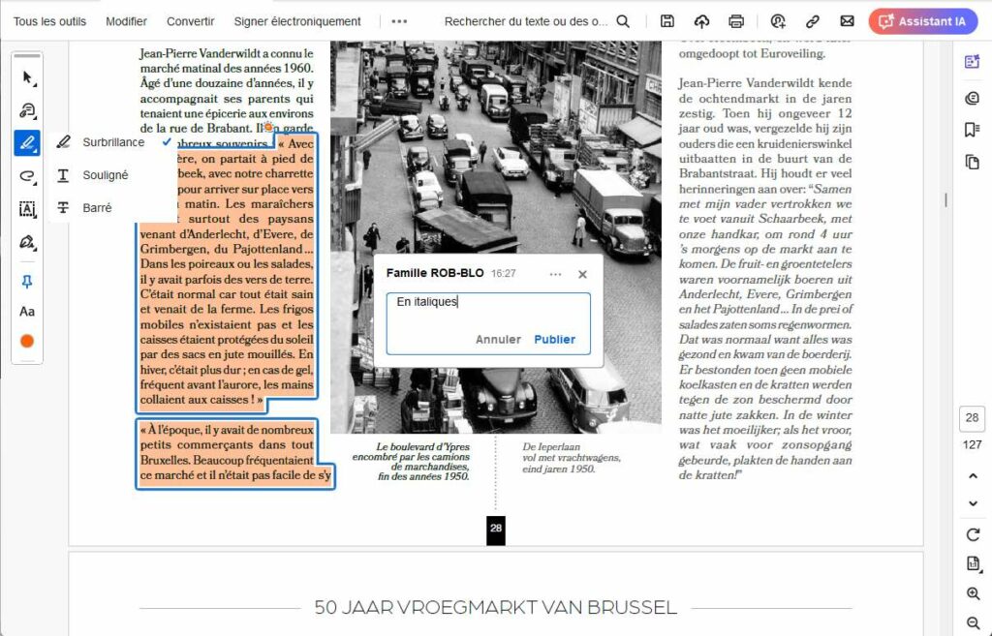Open the Modifier tab
The height and width of the screenshot is (636, 992).
click(127, 21)
